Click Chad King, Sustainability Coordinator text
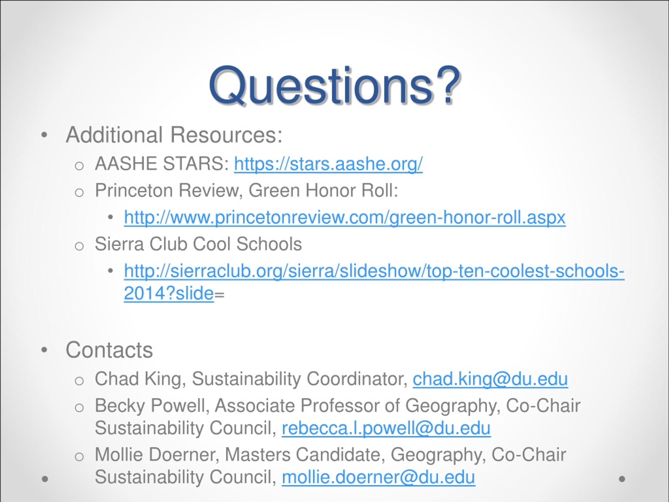Image resolution: width=669 pixels, height=502 pixels. pos(252,379)
